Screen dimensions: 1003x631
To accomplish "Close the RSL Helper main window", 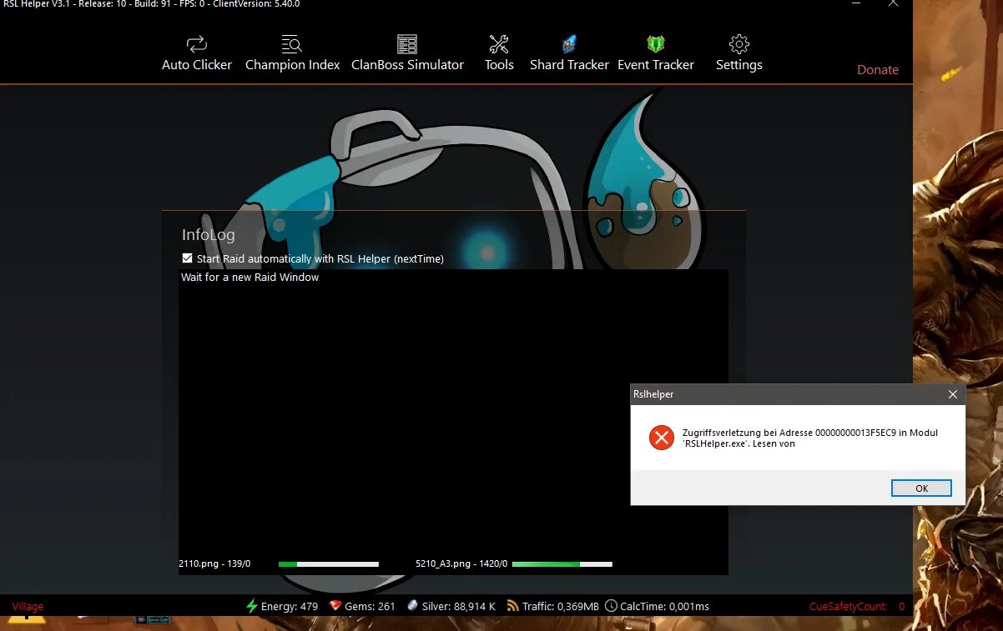I will [x=893, y=4].
